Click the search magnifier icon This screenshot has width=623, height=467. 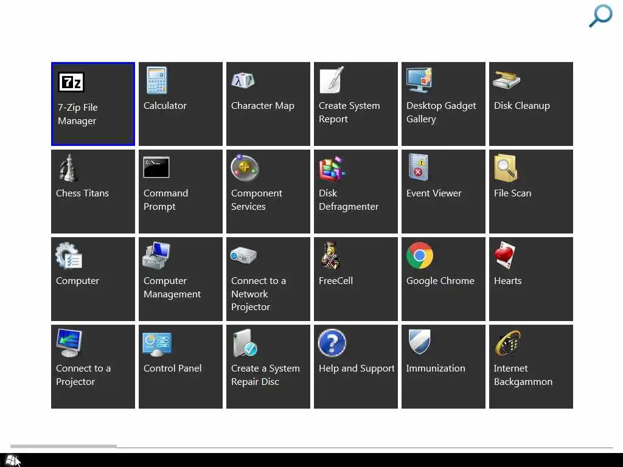[600, 16]
